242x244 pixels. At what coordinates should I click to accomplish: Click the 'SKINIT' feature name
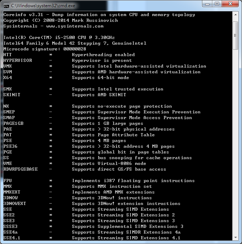tap(12, 95)
